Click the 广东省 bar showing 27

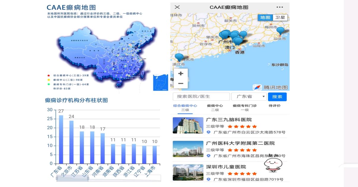(61, 139)
